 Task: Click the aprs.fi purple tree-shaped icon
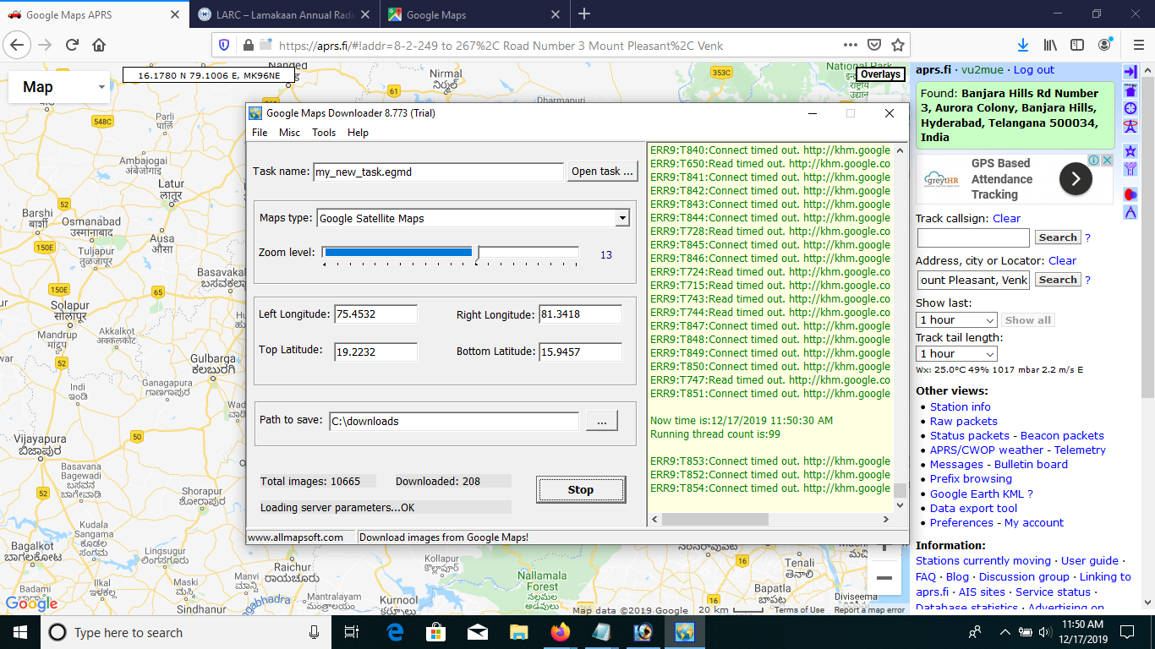coord(1130,169)
